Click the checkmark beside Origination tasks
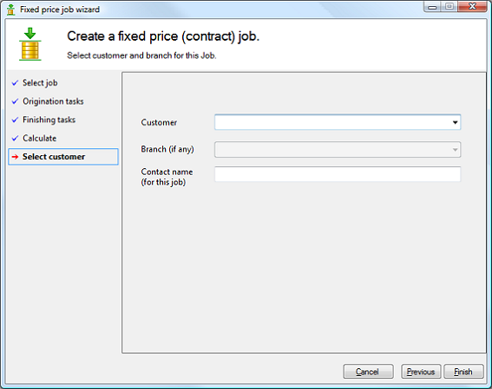492x389 pixels. [x=15, y=101]
